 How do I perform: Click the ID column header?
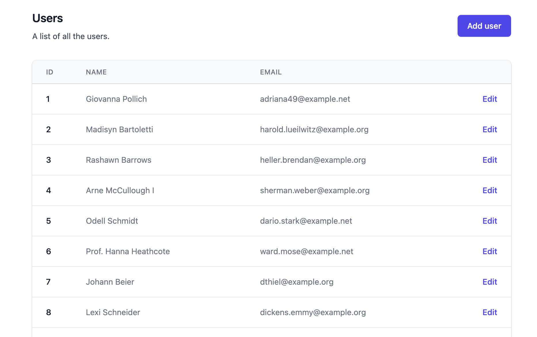(x=50, y=72)
